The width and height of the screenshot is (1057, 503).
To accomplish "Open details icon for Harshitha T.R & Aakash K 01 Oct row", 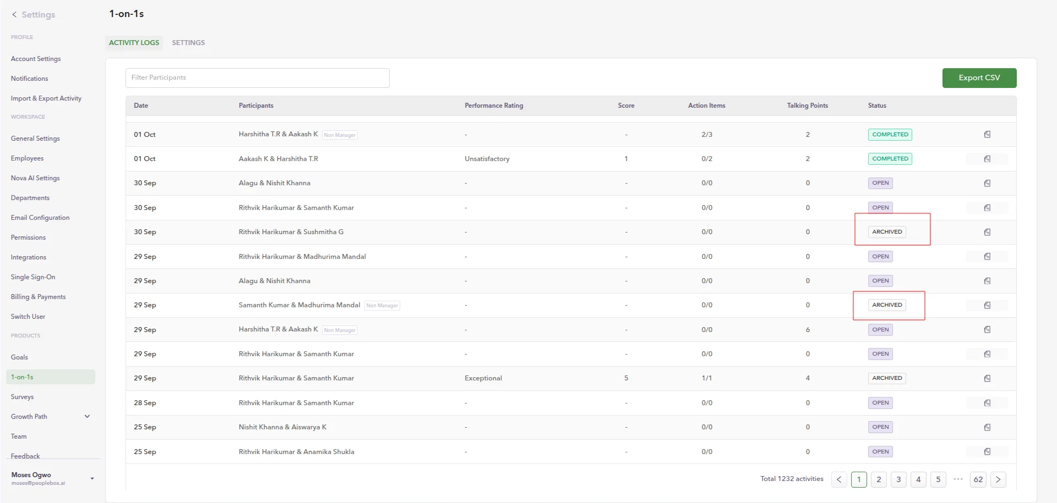I will [987, 135].
